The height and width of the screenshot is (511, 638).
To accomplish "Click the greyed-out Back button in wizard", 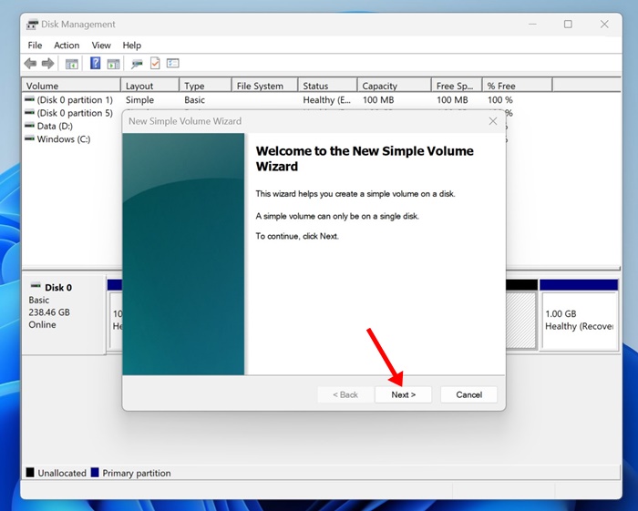I will point(345,394).
